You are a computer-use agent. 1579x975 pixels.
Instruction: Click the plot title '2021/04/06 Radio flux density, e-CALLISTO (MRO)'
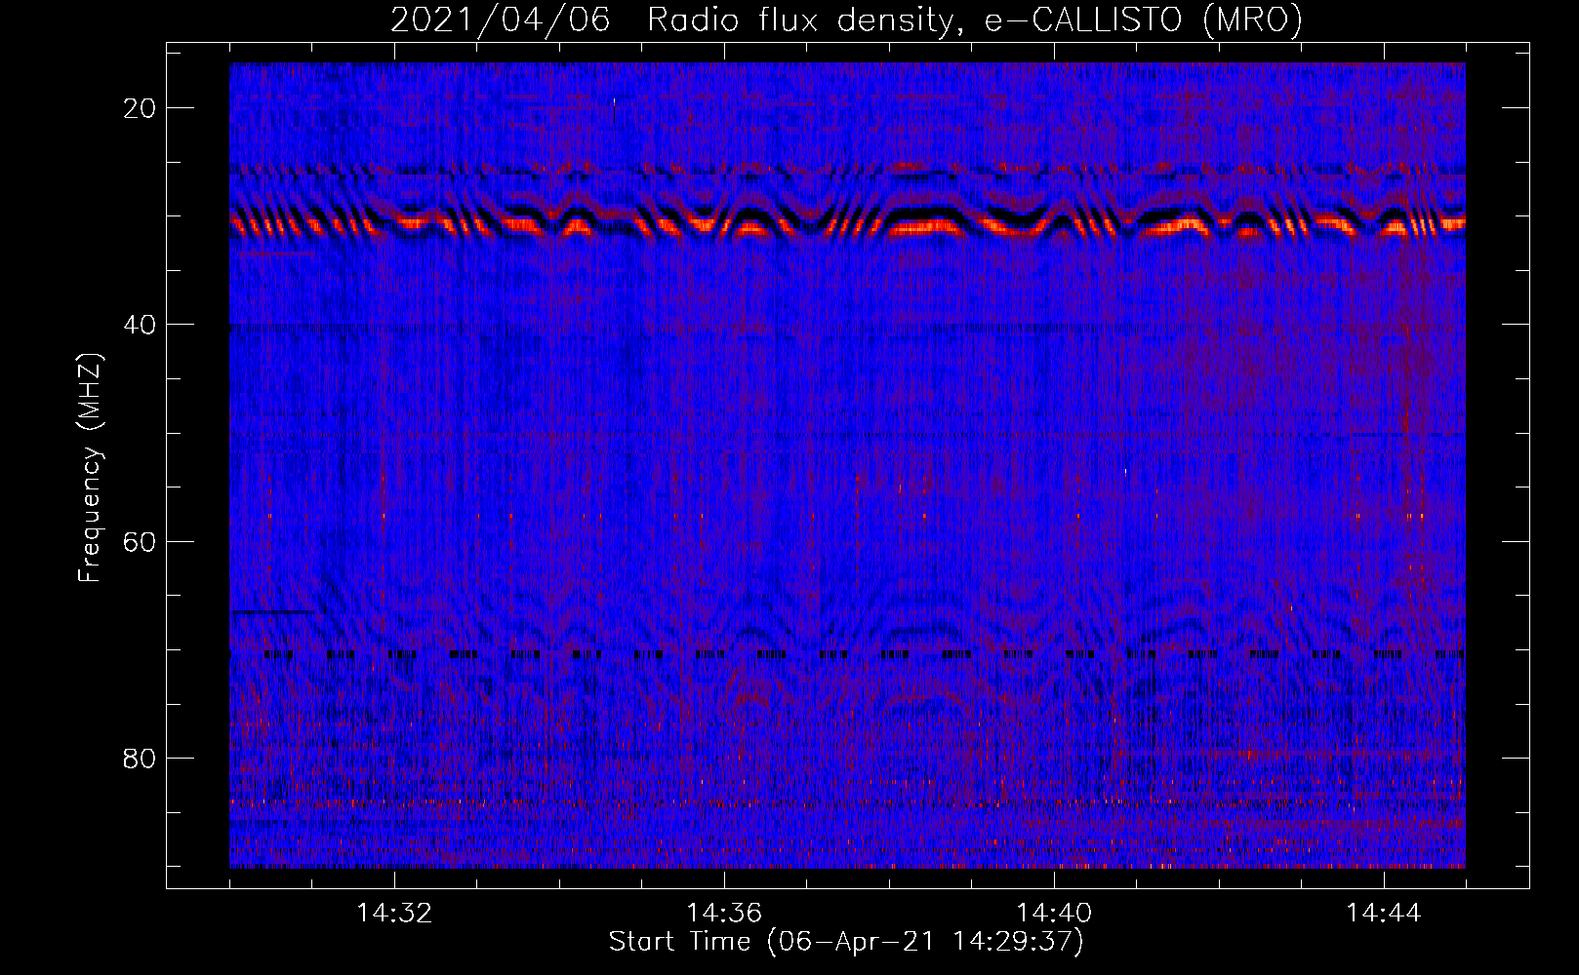(x=846, y=19)
